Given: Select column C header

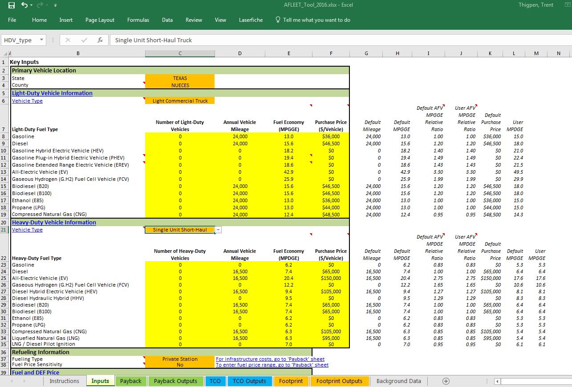Looking at the screenshot, I should pos(180,53).
